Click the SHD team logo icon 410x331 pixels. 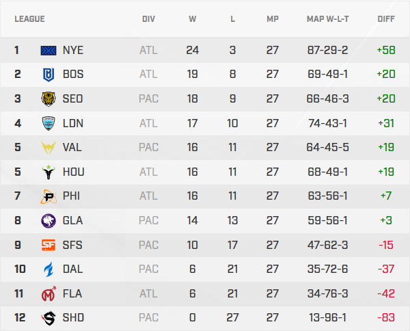(49, 318)
